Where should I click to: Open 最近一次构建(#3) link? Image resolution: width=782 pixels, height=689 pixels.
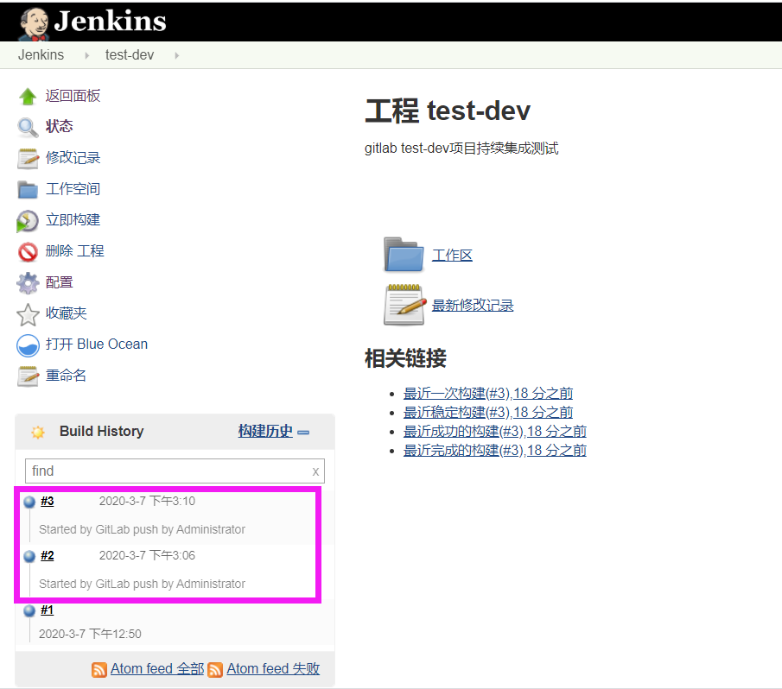pos(488,393)
